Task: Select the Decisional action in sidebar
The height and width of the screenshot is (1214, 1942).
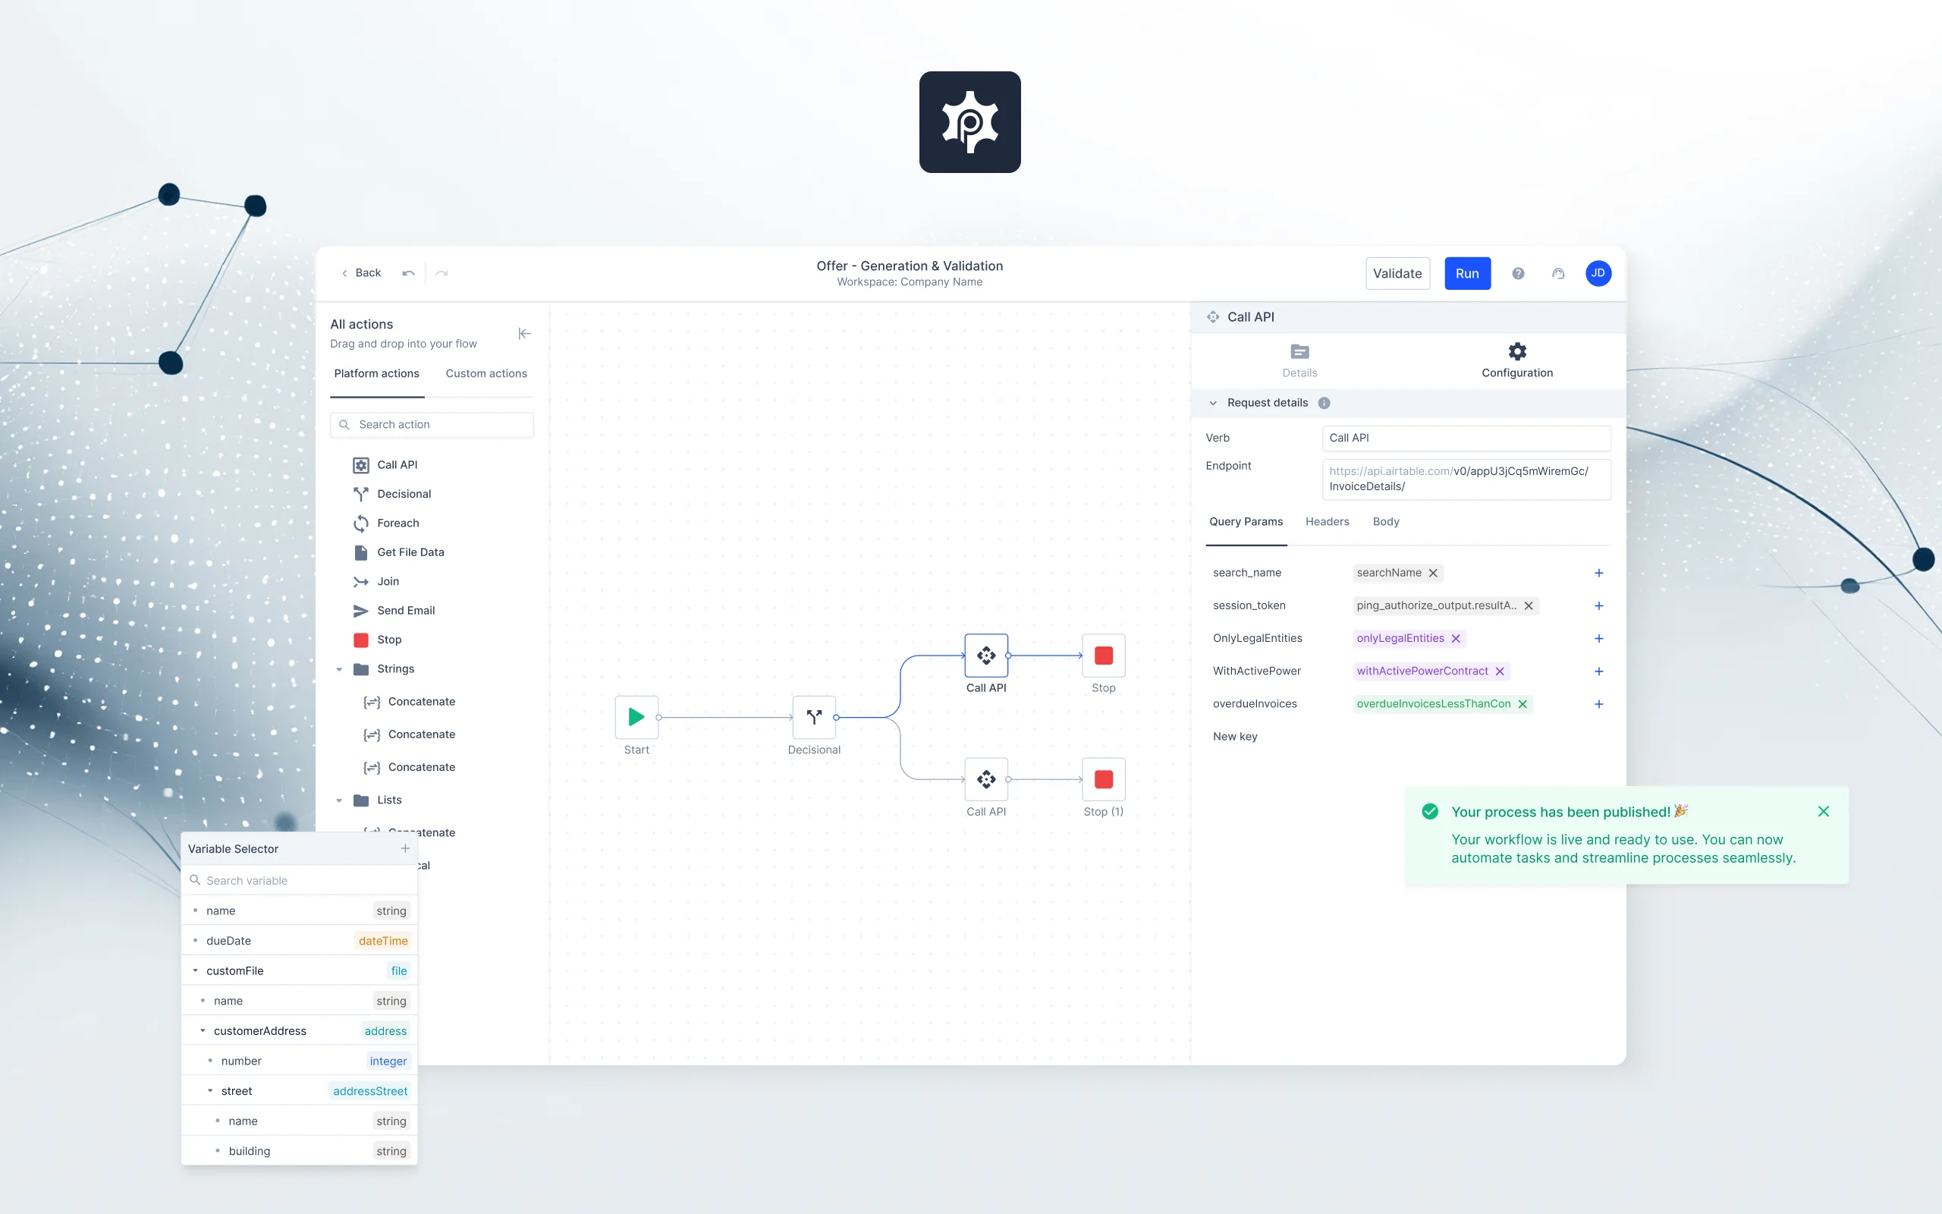Action: (x=391, y=494)
